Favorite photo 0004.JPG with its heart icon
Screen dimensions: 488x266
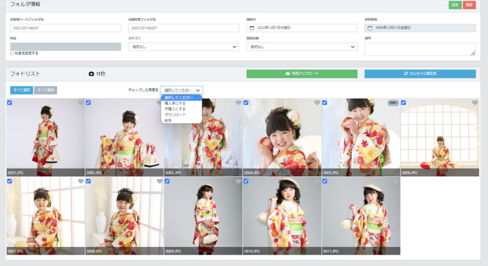pyautogui.click(x=317, y=103)
